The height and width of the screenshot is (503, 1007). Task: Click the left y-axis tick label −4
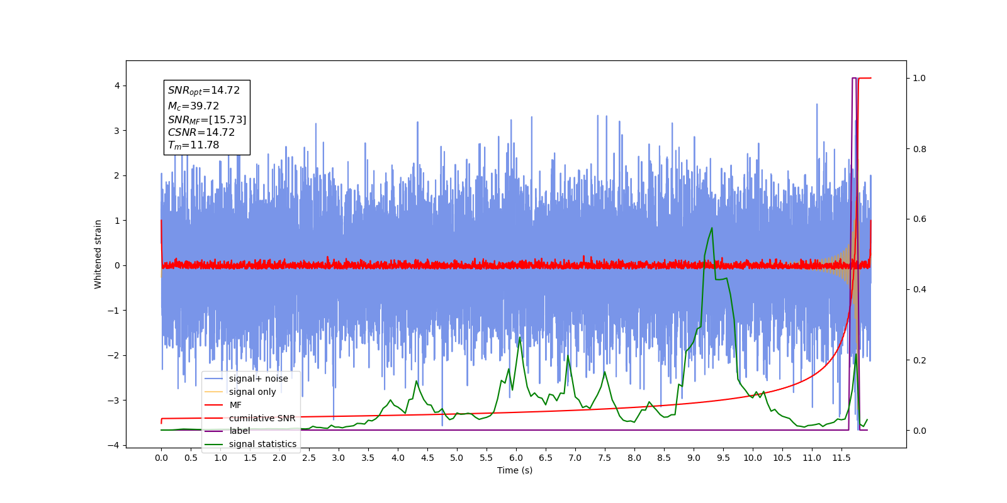(x=113, y=445)
